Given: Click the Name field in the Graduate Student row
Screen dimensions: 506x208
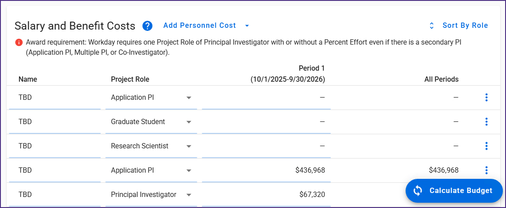Looking at the screenshot, I should 54,122.
